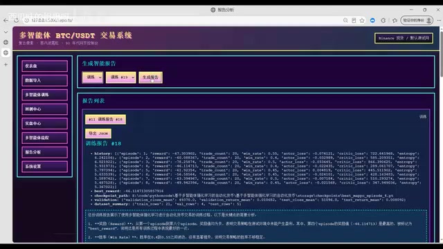Open the reader view icon in address bar

coord(354,20)
